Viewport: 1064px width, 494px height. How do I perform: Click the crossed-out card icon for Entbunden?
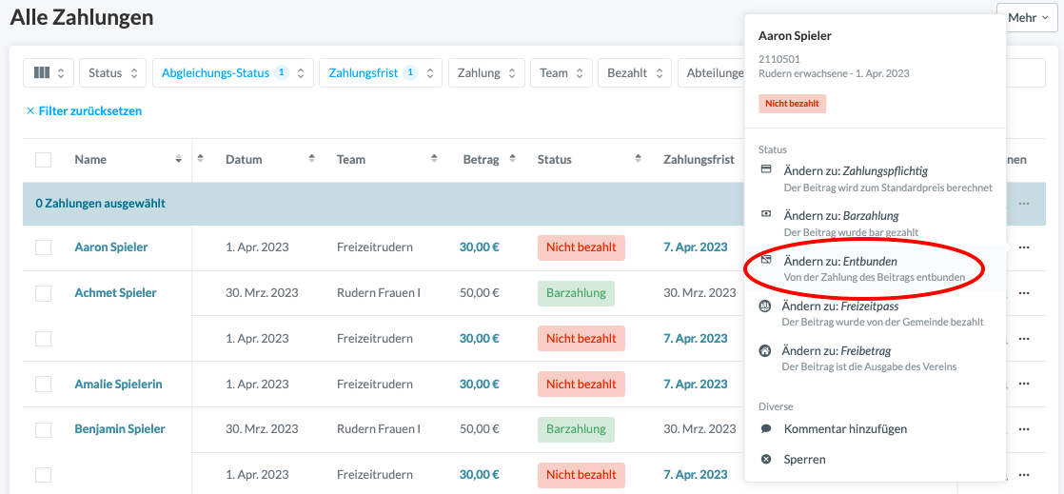(x=766, y=261)
